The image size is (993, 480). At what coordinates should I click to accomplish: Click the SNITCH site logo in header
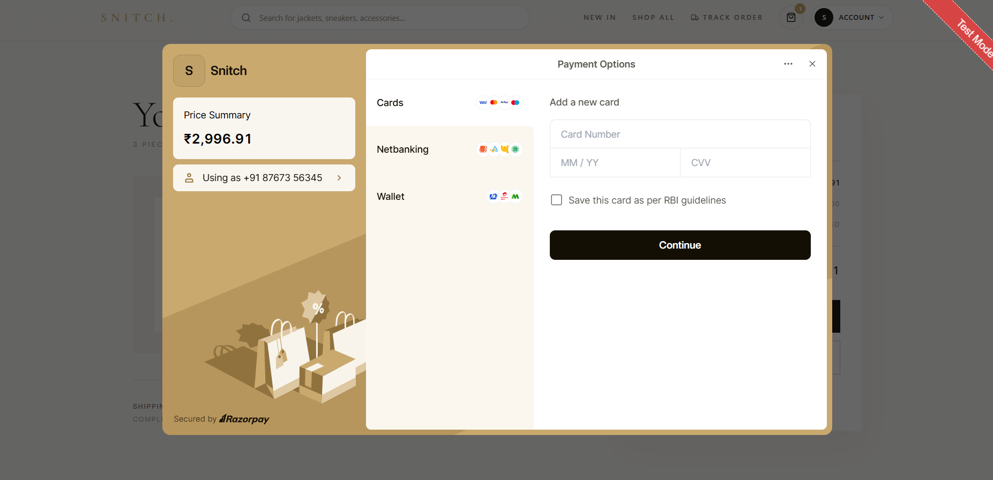[137, 18]
